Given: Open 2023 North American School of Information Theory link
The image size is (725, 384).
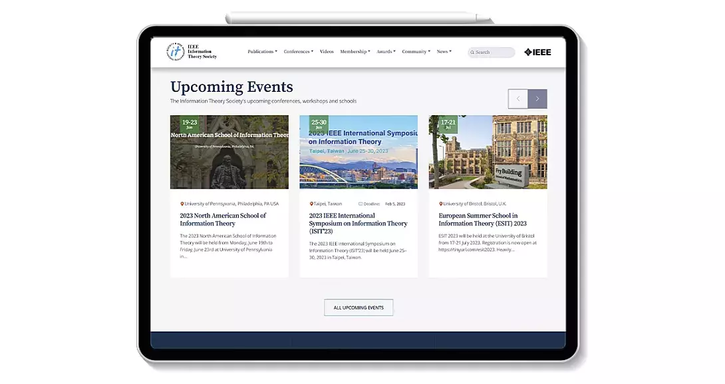Looking at the screenshot, I should (223, 220).
